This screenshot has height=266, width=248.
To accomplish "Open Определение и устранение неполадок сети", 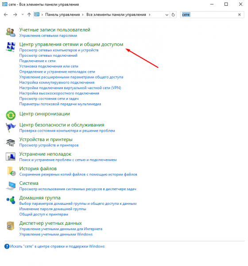I will click(57, 72).
